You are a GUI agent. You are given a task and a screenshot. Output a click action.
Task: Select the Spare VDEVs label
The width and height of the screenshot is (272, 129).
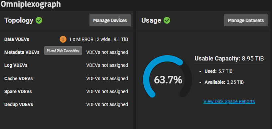[18, 91]
